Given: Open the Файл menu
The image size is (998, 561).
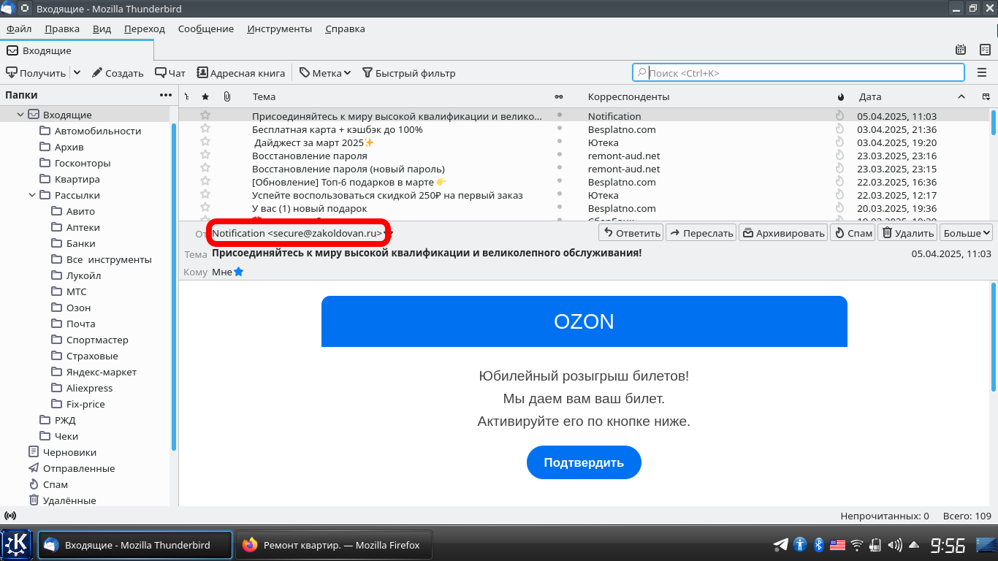Looking at the screenshot, I should click(19, 28).
